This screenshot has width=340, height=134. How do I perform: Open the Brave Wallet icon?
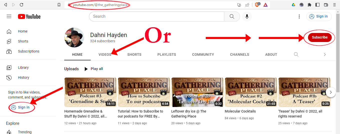click(326, 5)
